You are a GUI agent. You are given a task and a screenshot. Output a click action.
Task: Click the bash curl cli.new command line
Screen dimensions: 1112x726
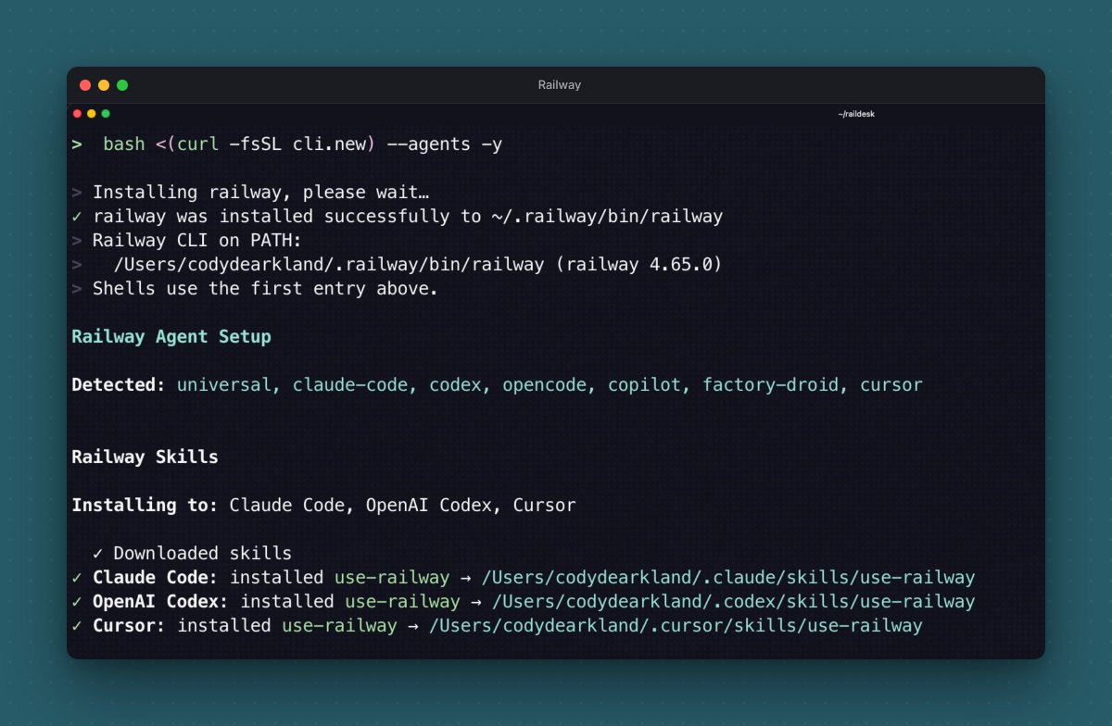(x=303, y=144)
